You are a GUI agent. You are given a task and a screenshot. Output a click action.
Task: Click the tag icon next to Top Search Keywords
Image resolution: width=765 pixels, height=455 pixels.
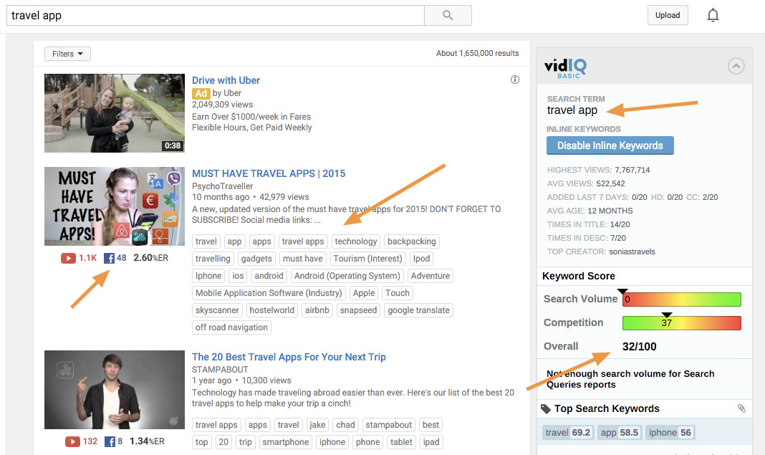coord(546,409)
